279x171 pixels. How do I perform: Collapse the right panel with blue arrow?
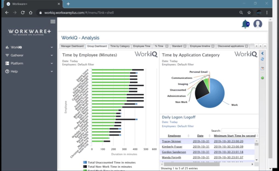click(x=262, y=53)
